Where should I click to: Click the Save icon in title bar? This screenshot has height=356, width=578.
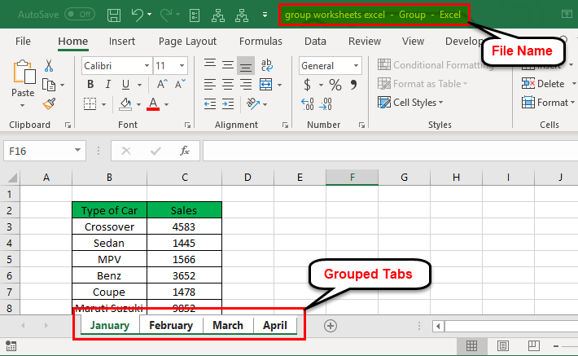pos(114,15)
